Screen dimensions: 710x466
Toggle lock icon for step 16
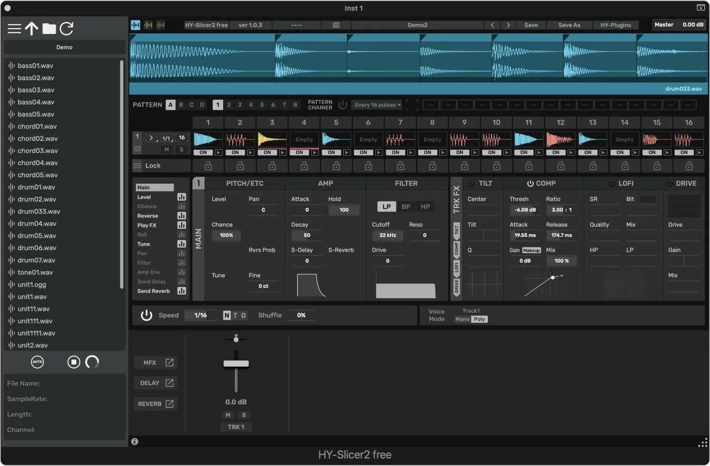pyautogui.click(x=689, y=166)
